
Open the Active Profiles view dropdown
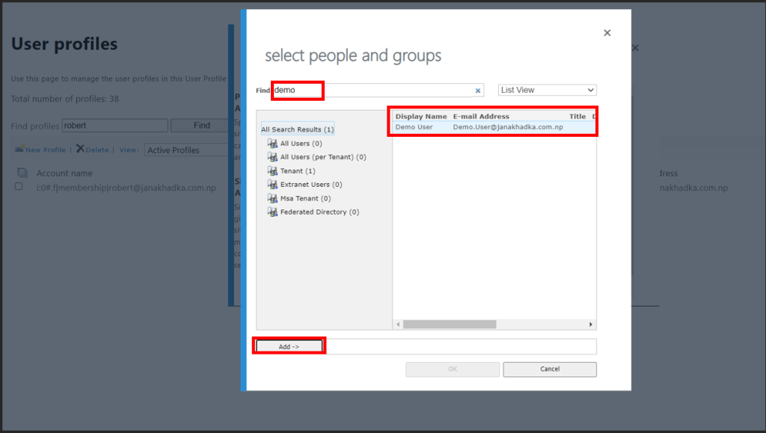tap(187, 150)
